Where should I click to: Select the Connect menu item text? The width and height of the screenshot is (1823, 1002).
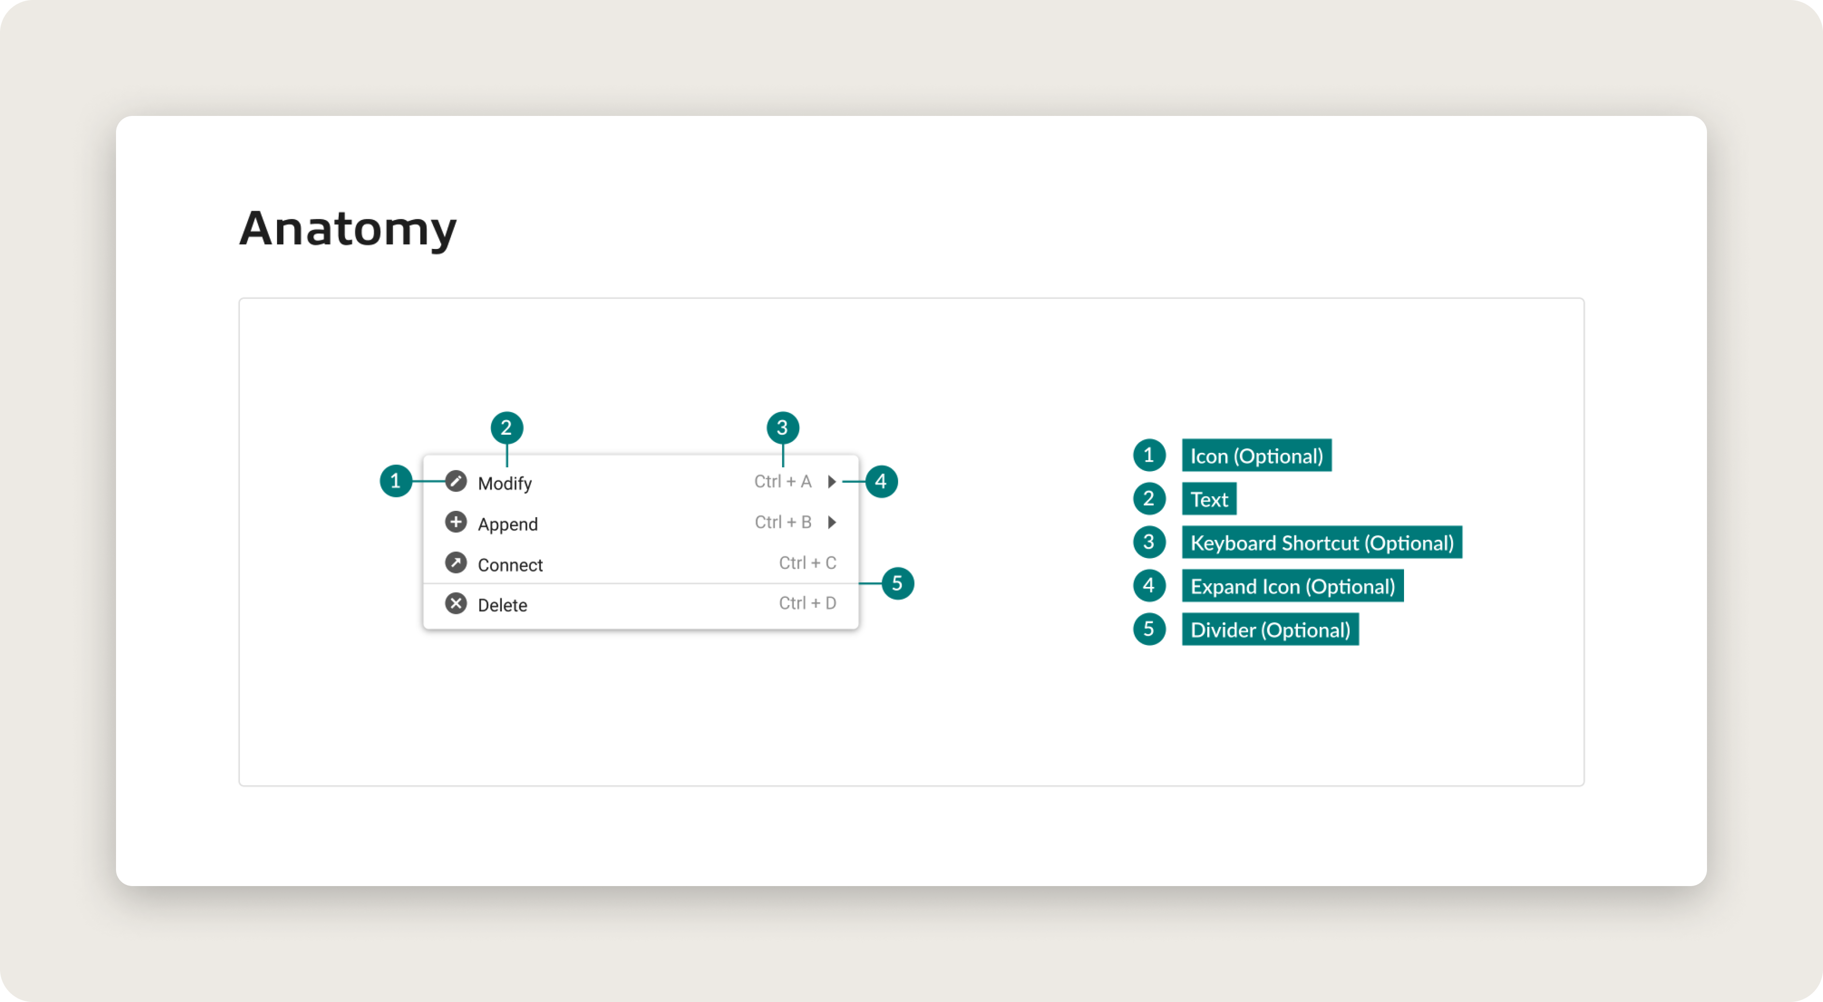point(510,564)
